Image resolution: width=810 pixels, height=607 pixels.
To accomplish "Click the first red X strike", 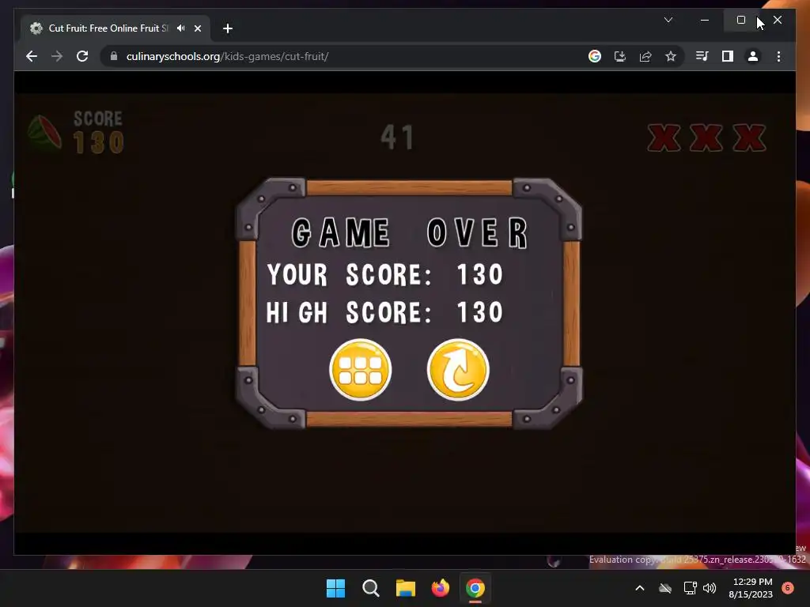I will pyautogui.click(x=664, y=138).
